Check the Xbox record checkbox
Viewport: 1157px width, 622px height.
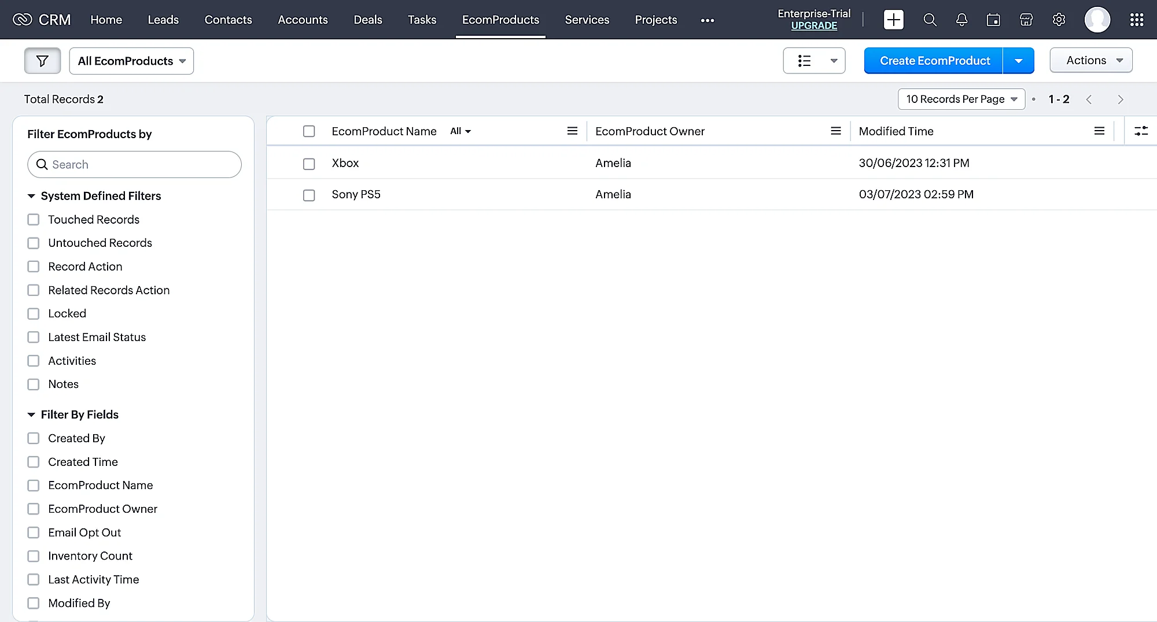click(x=309, y=164)
